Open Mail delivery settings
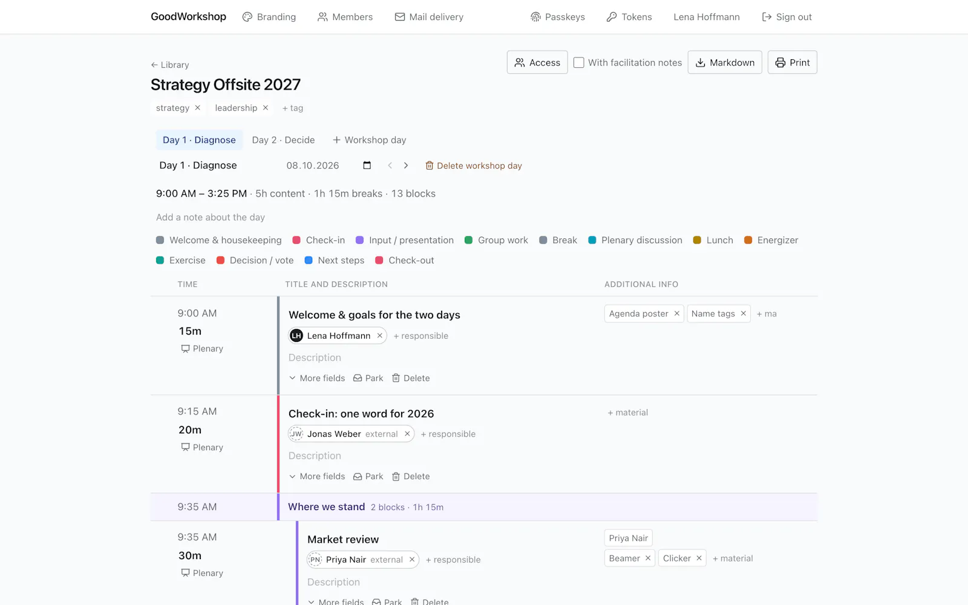 [430, 17]
